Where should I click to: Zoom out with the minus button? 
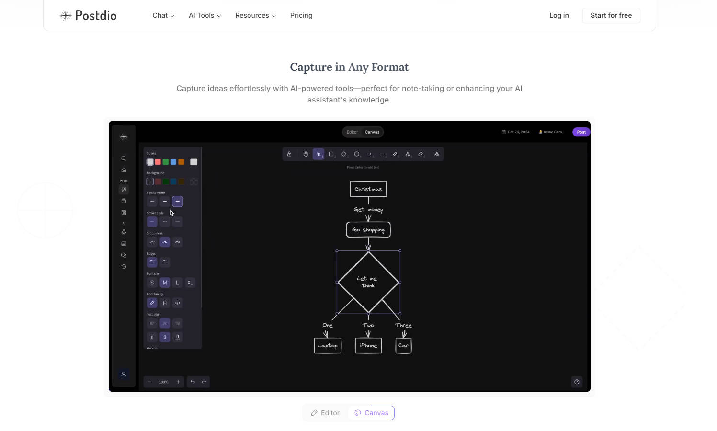(149, 382)
